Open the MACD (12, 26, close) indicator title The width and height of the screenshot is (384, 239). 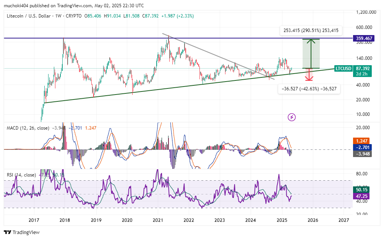pos(28,128)
